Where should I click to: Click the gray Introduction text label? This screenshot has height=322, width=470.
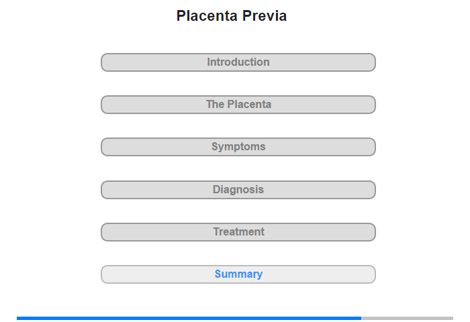coord(238,62)
